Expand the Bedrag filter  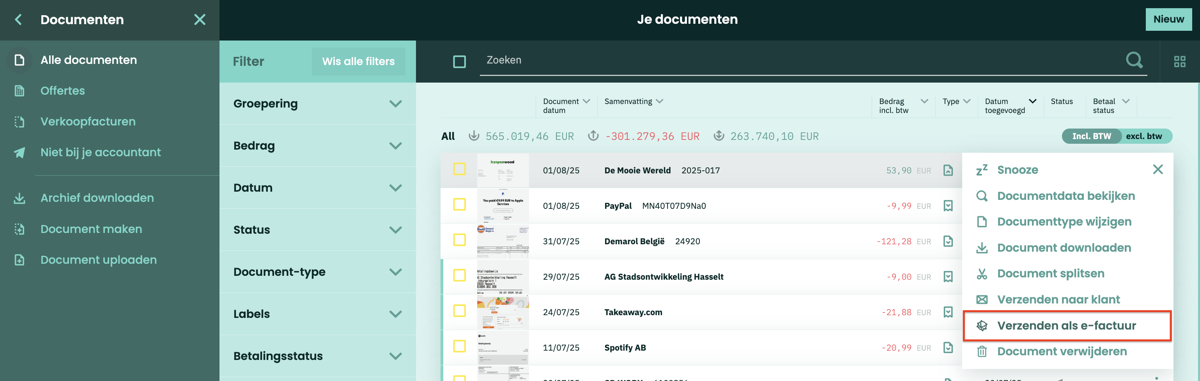317,146
